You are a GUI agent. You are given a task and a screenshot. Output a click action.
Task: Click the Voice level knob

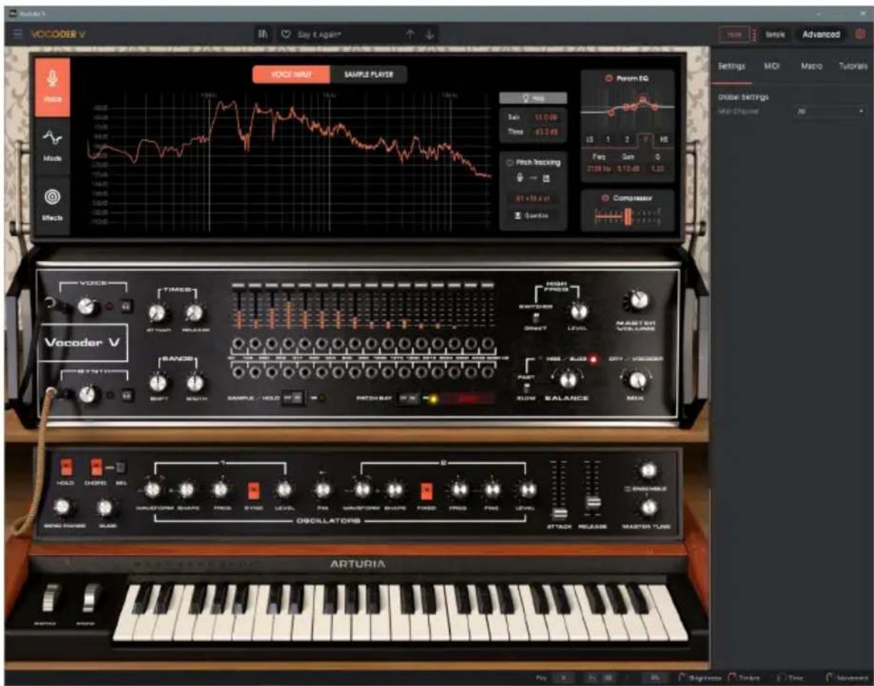tap(87, 307)
